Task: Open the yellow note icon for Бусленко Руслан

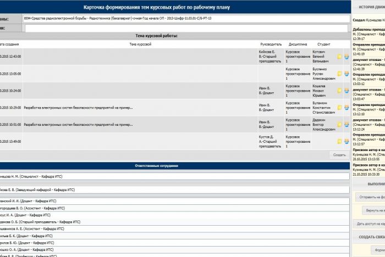Action: tap(339, 74)
